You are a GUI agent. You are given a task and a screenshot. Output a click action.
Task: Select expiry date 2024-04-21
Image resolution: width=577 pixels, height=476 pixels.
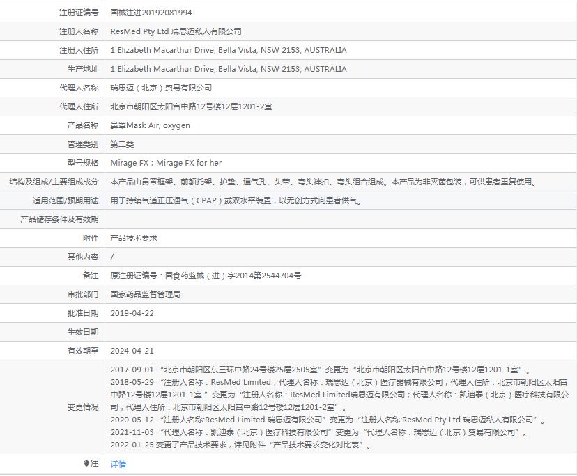tap(132, 351)
